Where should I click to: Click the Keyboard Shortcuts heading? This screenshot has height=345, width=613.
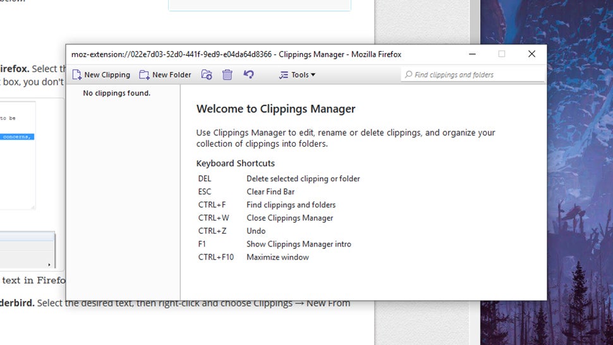(x=235, y=163)
